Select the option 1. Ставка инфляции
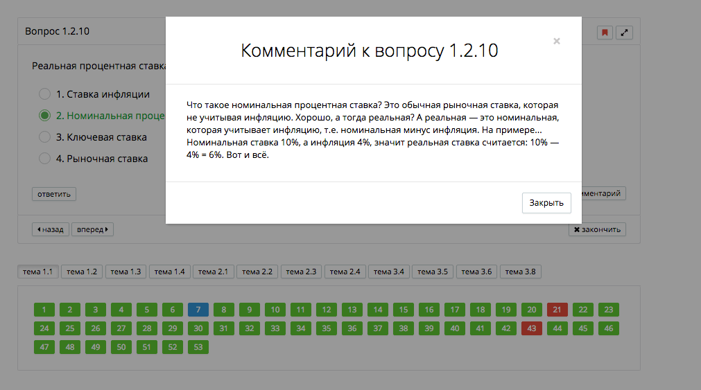 pos(44,94)
